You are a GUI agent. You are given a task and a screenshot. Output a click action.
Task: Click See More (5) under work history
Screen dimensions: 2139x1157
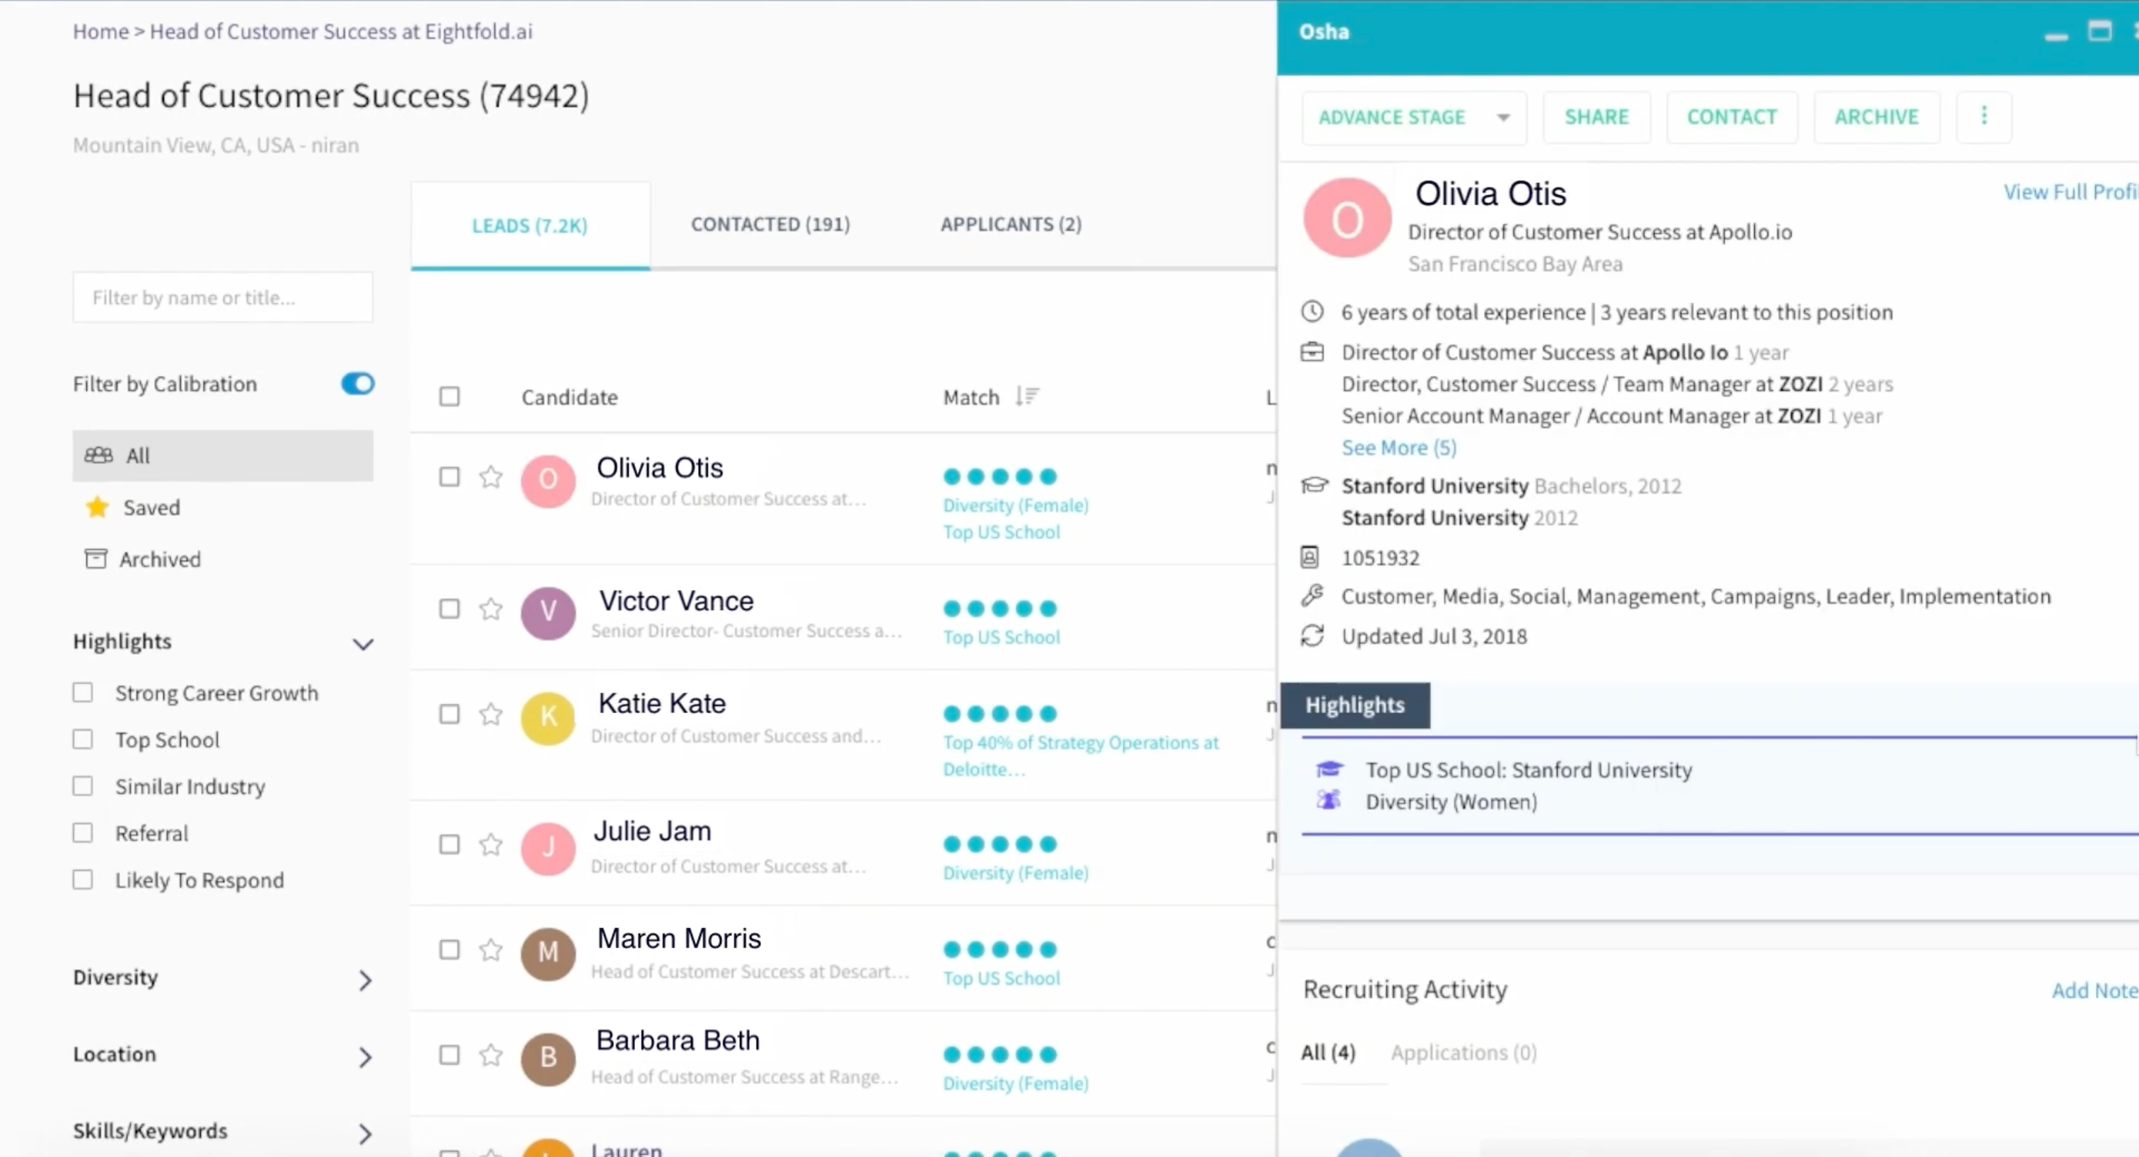[x=1398, y=447]
